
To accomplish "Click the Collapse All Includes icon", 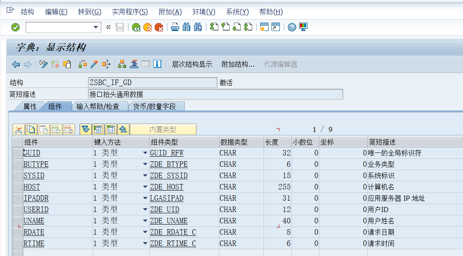I will [124, 129].
